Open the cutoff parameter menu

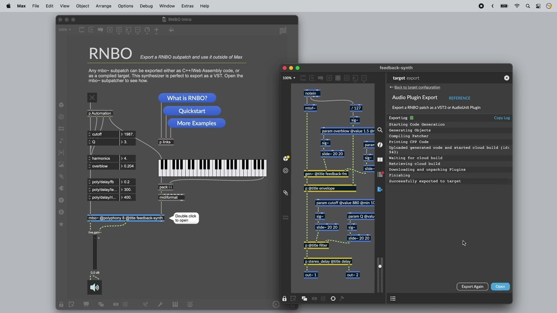103,134
